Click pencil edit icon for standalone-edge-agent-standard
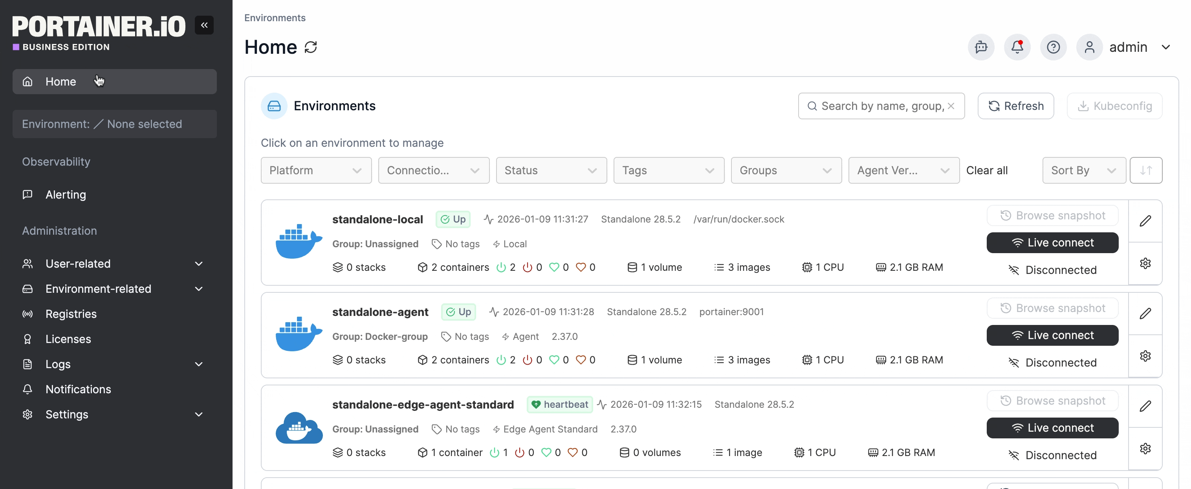 pyautogui.click(x=1145, y=406)
